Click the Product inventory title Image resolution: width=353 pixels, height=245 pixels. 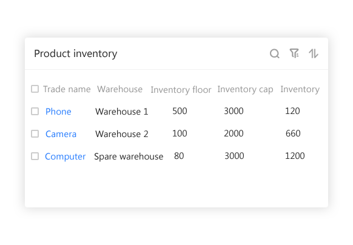tap(76, 54)
